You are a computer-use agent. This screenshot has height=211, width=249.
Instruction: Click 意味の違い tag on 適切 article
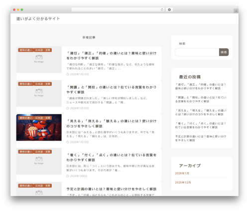coord(26,50)
